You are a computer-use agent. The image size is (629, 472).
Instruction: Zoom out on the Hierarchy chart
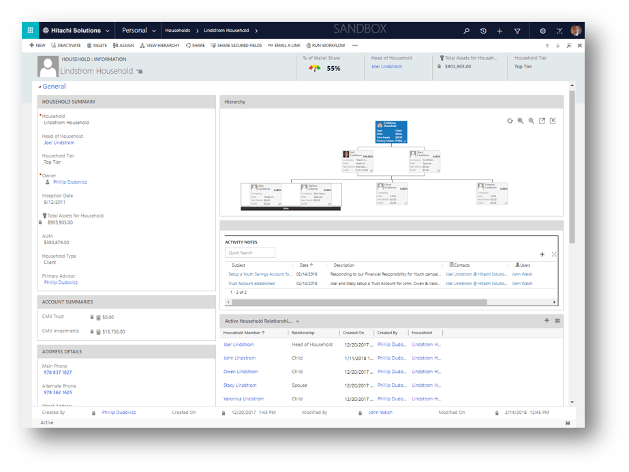pos(531,121)
